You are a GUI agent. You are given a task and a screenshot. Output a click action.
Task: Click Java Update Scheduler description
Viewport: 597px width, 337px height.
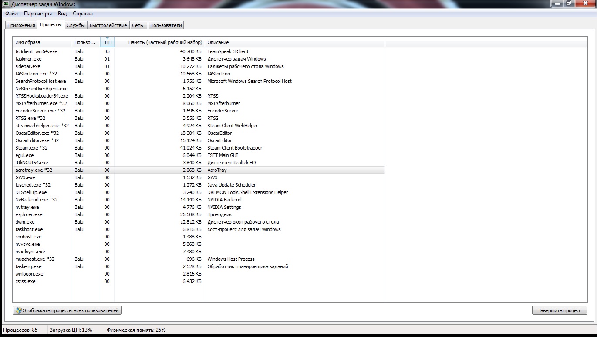click(231, 185)
